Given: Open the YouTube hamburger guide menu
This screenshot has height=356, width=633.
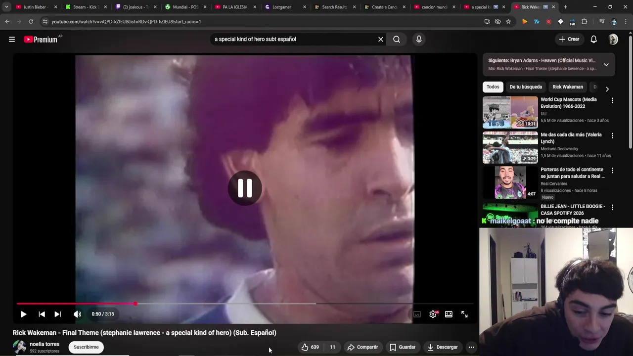Looking at the screenshot, I should point(12,39).
